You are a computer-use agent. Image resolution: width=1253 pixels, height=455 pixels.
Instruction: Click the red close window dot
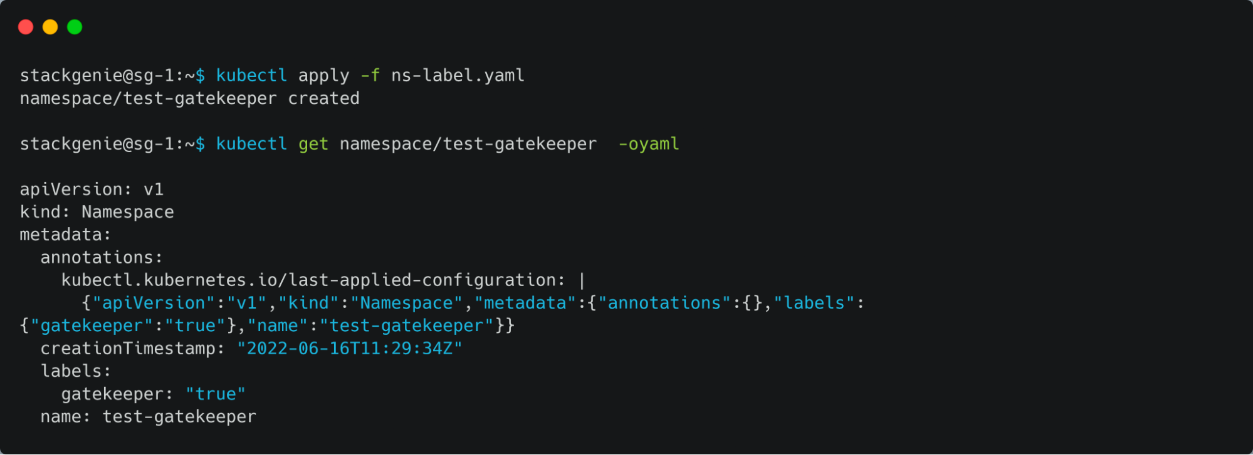click(26, 27)
